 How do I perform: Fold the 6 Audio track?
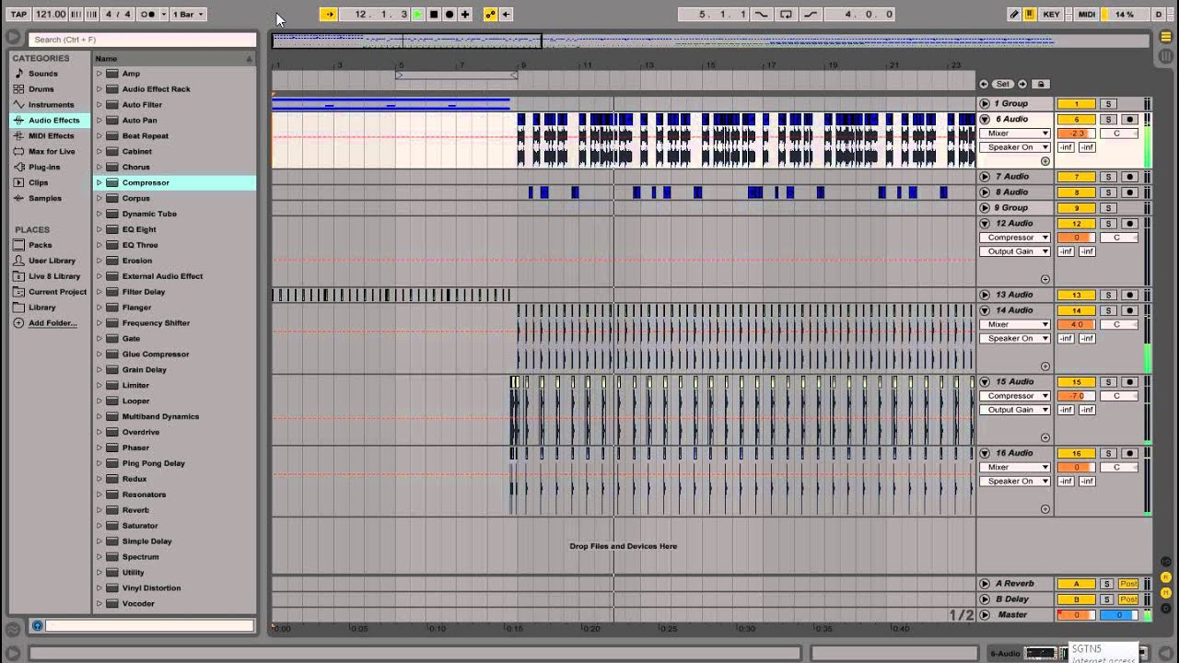985,120
